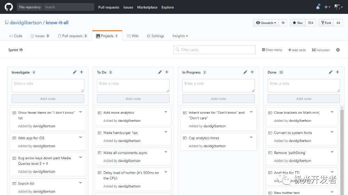Add a card to To Do column
The height and width of the screenshot is (195, 348).
click(x=167, y=72)
